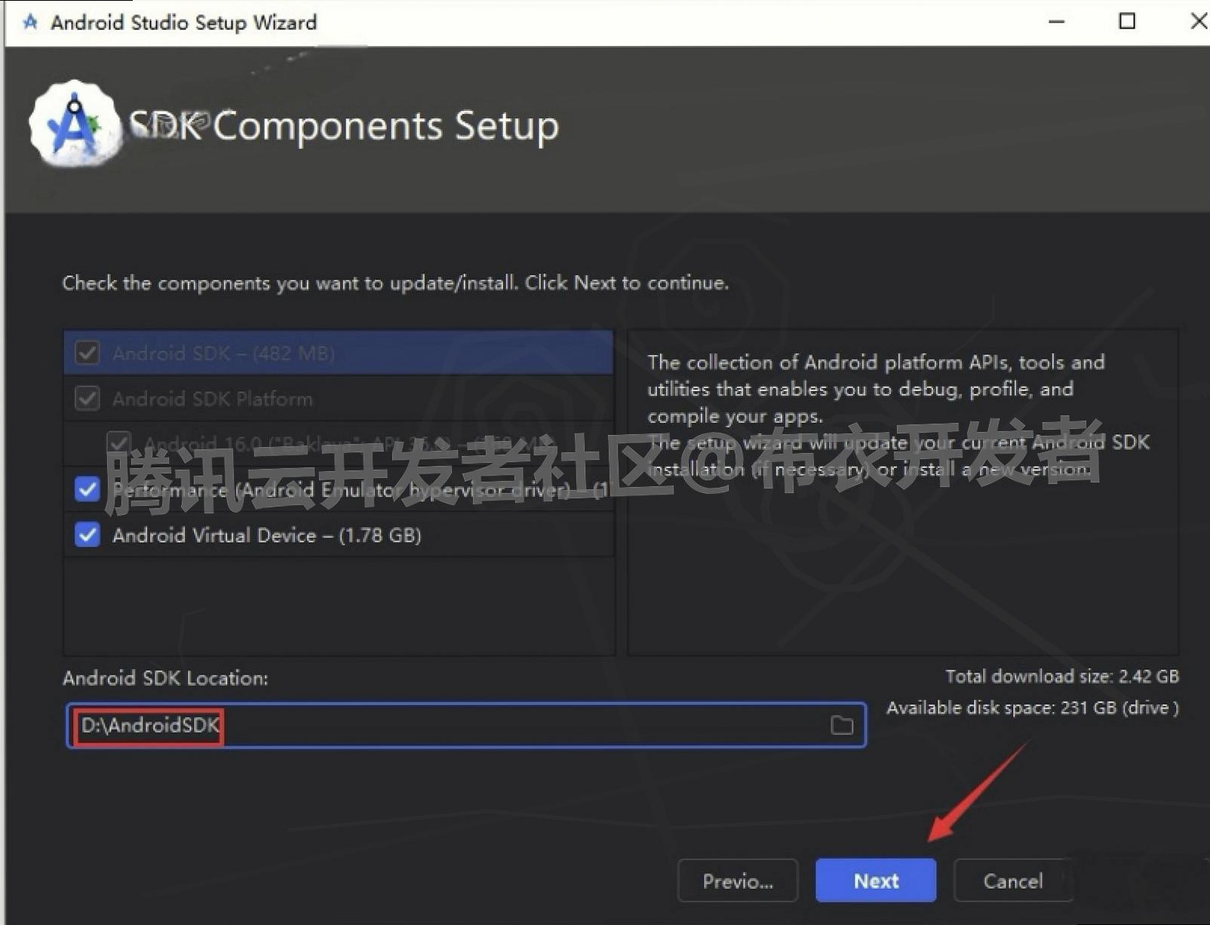
Task: Uncheck the Android Virtual Device component
Action: pyautogui.click(x=87, y=535)
